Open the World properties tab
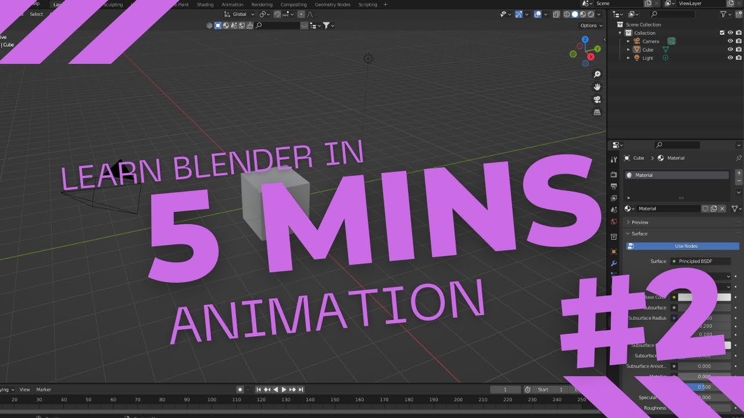The image size is (744, 418). (613, 222)
